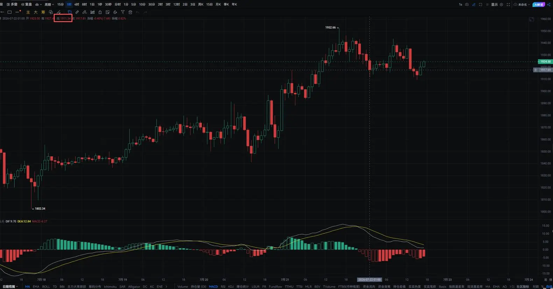Select the 4时 timeframe
Viewport: 553px width, 289px height.
(x=77, y=5)
